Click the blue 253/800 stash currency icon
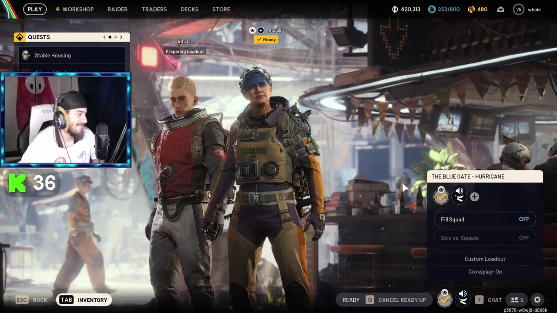This screenshot has width=557, height=313. 432,9
